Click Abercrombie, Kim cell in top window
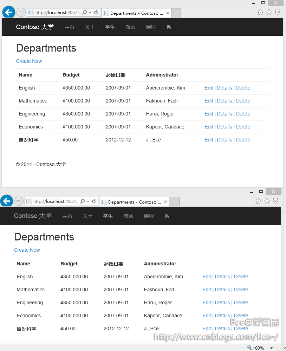The height and width of the screenshot is (351, 286). point(165,88)
